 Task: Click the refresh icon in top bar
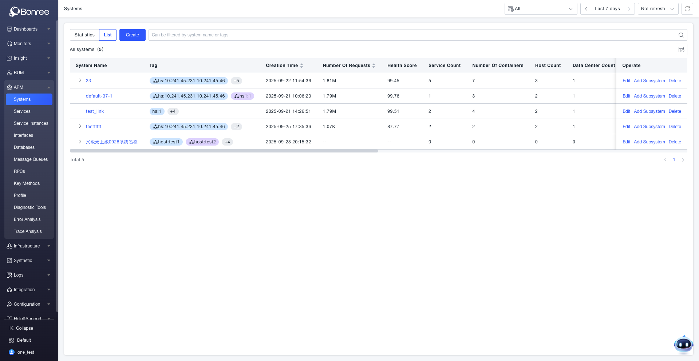[687, 9]
